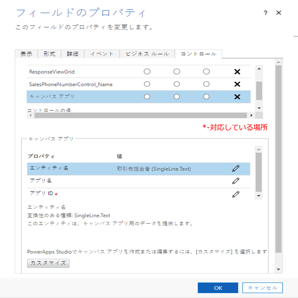Select the SalesPhoneNumberControl_Name row

138,84
